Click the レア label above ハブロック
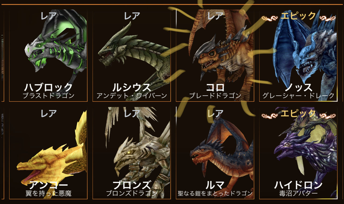 pyautogui.click(x=49, y=16)
